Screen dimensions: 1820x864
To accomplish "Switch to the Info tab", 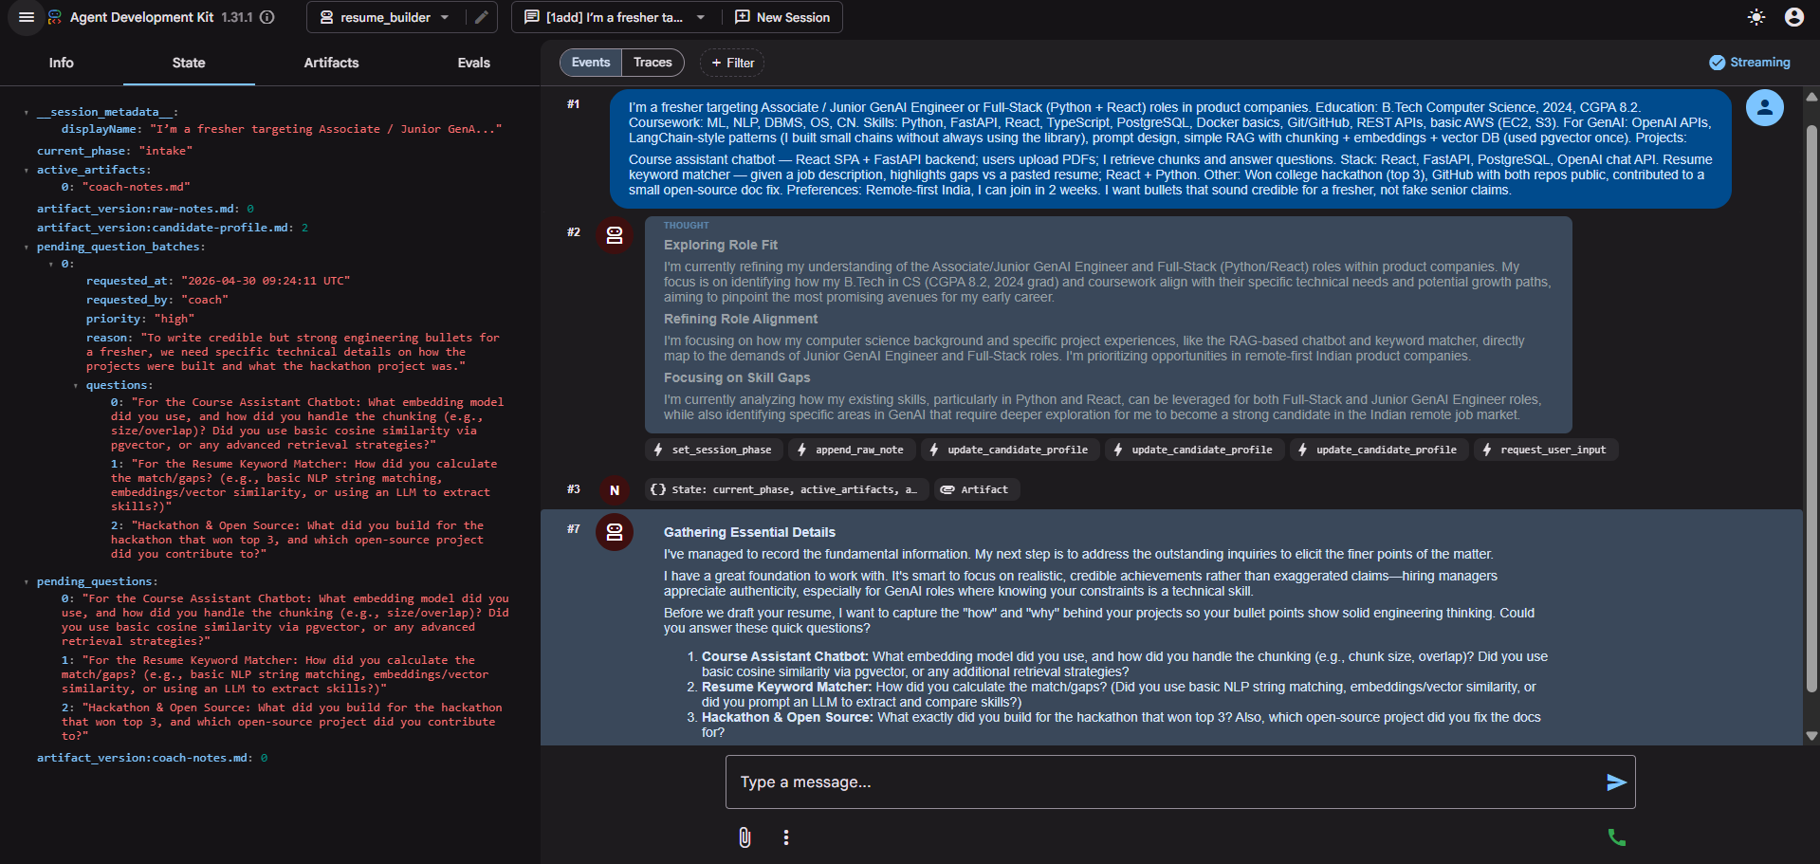I will click(x=62, y=63).
